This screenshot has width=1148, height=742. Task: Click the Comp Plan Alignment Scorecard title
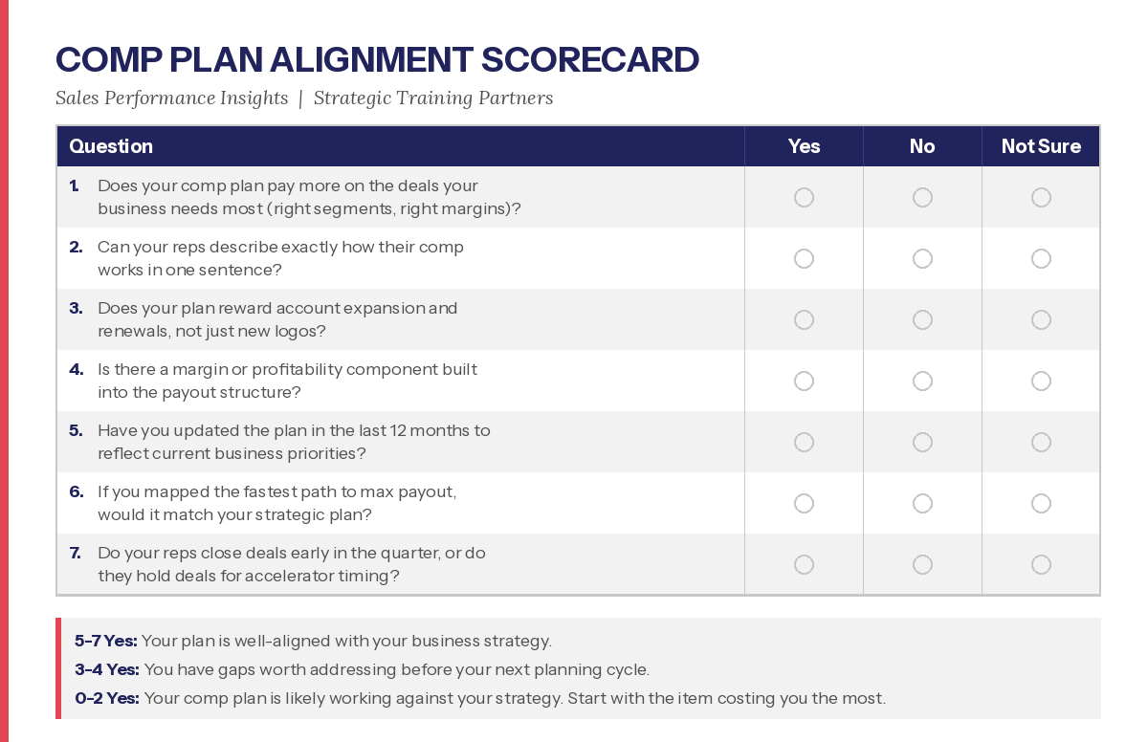point(377,59)
